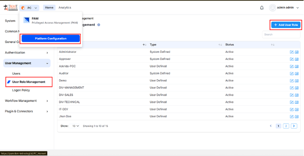Edit the Administrator role
The image size is (304, 156).
(292, 52)
